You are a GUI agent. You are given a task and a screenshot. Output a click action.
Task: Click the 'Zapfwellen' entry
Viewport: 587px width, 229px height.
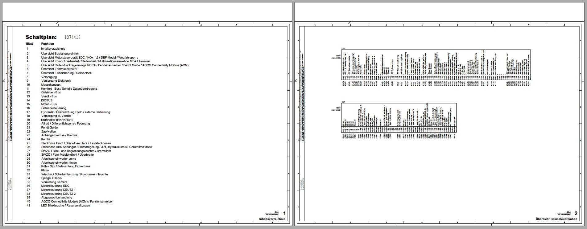coord(48,132)
